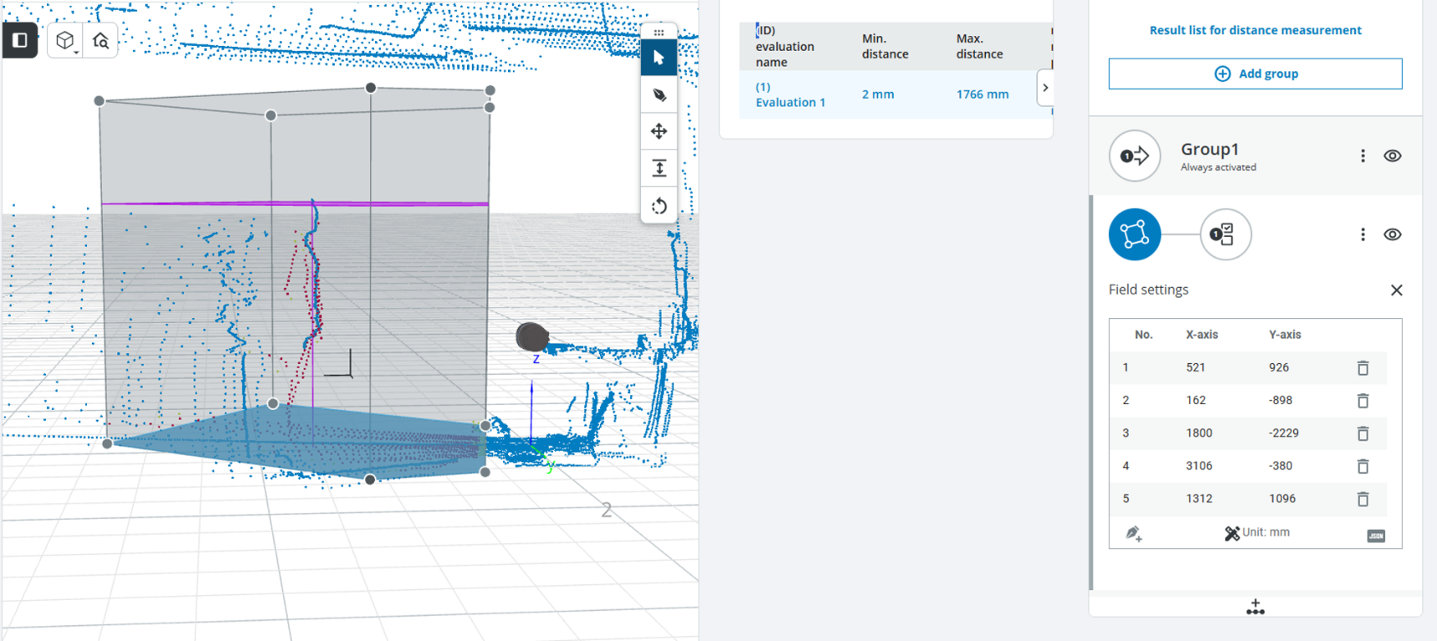Grab the floating toolbar drag handle
1437x641 pixels.
point(659,32)
